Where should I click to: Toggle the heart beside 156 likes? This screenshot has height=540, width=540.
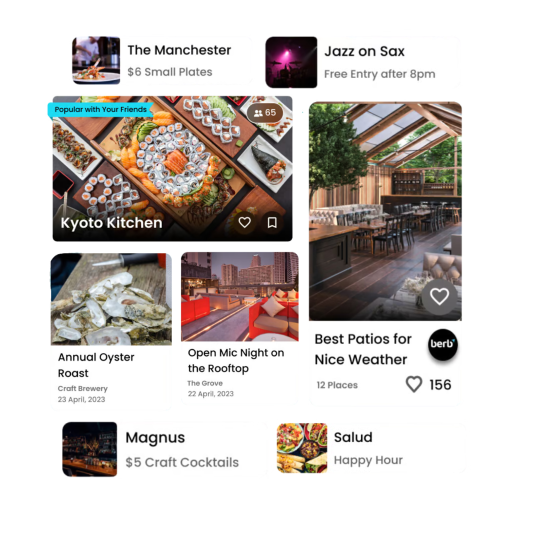click(x=413, y=384)
